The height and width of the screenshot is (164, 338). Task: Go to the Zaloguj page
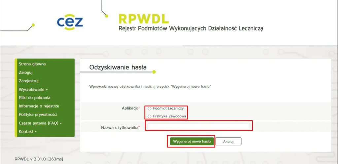pyautogui.click(x=26, y=72)
